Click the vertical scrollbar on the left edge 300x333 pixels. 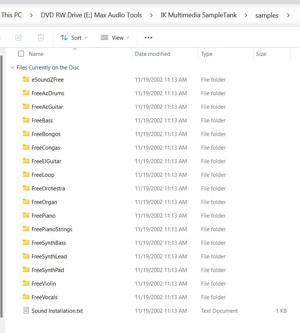1,184
